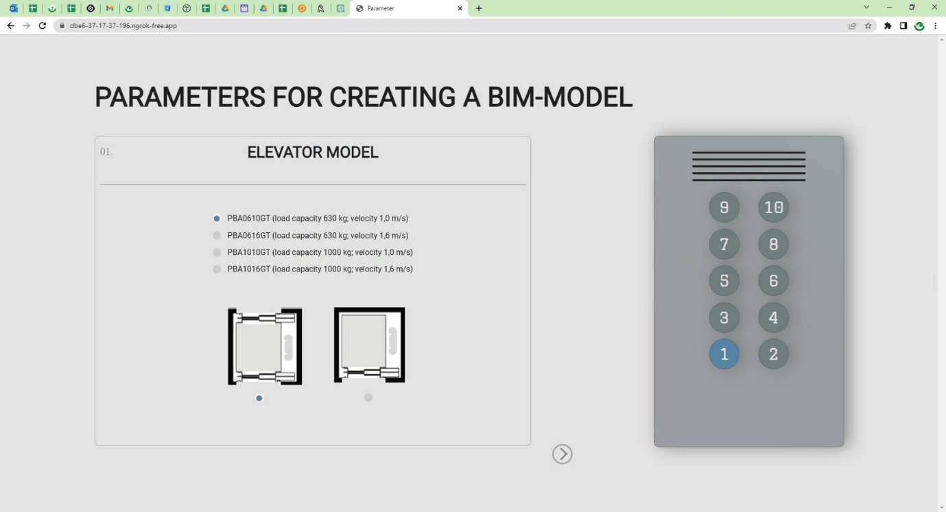The height and width of the screenshot is (512, 946).
Task: Open Chrome three-dot menu
Action: pyautogui.click(x=936, y=26)
